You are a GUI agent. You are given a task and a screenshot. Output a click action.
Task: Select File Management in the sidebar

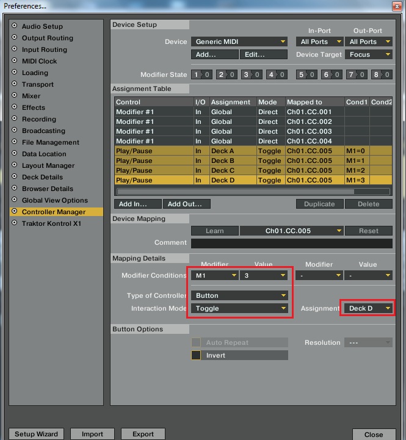(51, 142)
